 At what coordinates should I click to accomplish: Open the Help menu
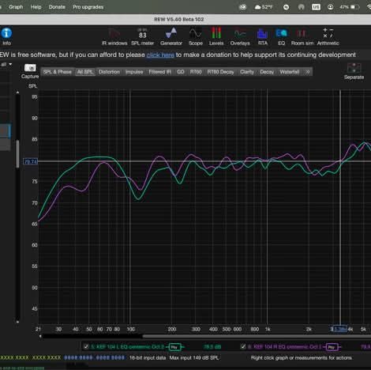pos(36,7)
